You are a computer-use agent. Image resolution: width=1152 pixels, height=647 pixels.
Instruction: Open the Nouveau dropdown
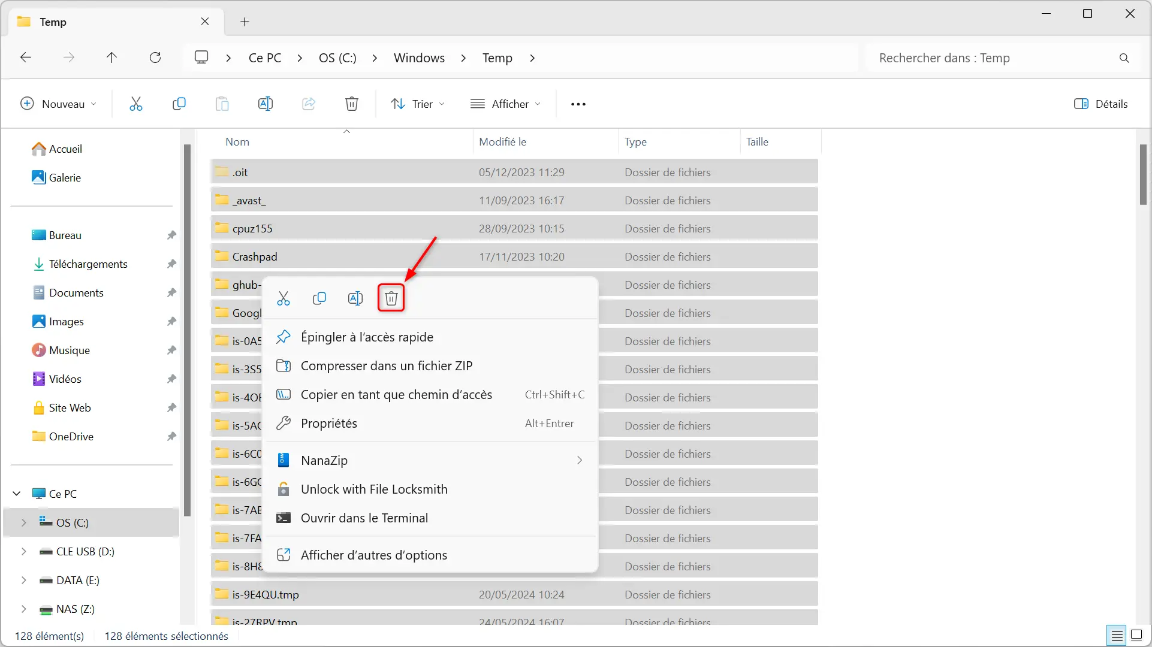[58, 104]
